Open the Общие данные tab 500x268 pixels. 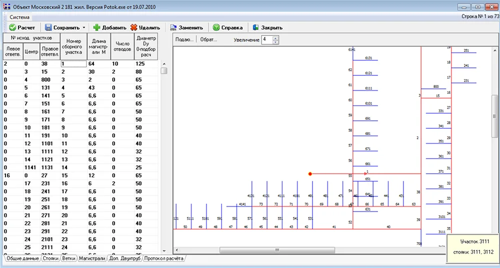[x=22, y=259]
